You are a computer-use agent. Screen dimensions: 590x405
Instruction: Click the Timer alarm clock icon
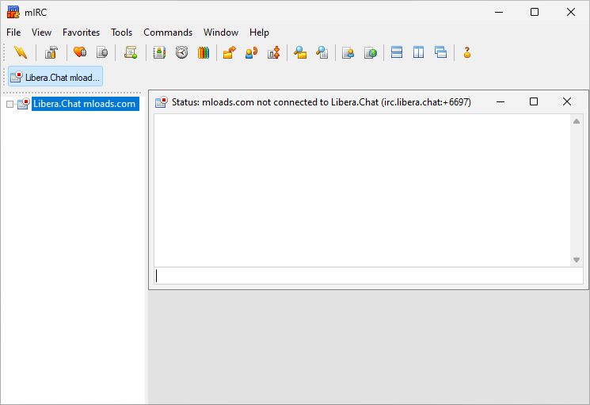click(x=181, y=52)
